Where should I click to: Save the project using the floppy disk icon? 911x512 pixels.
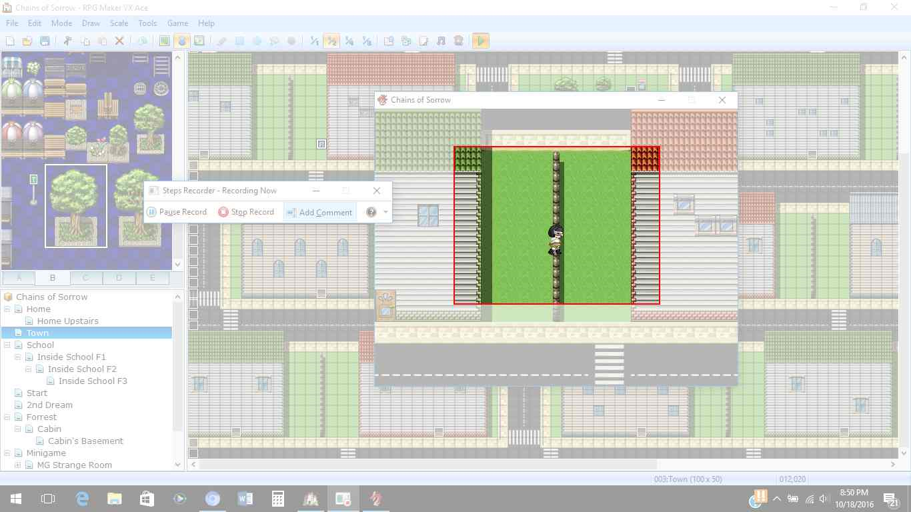tap(45, 41)
